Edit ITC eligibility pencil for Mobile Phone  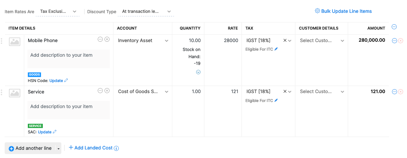[276, 49]
